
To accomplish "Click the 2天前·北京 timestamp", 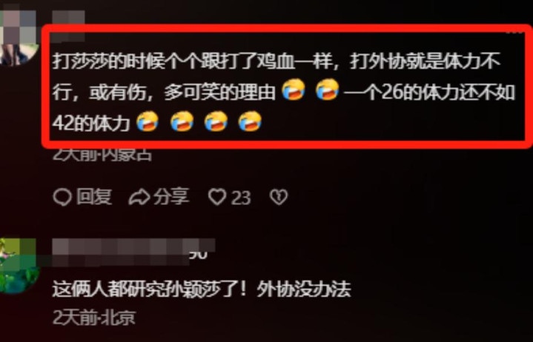I will pos(94,318).
